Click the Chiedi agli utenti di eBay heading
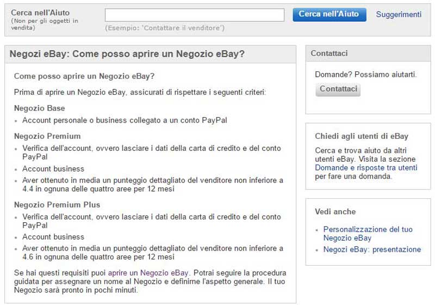 click(362, 136)
